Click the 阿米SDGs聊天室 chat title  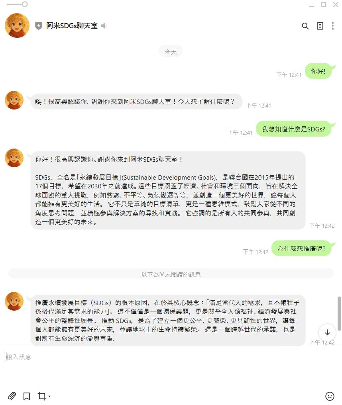click(x=72, y=25)
